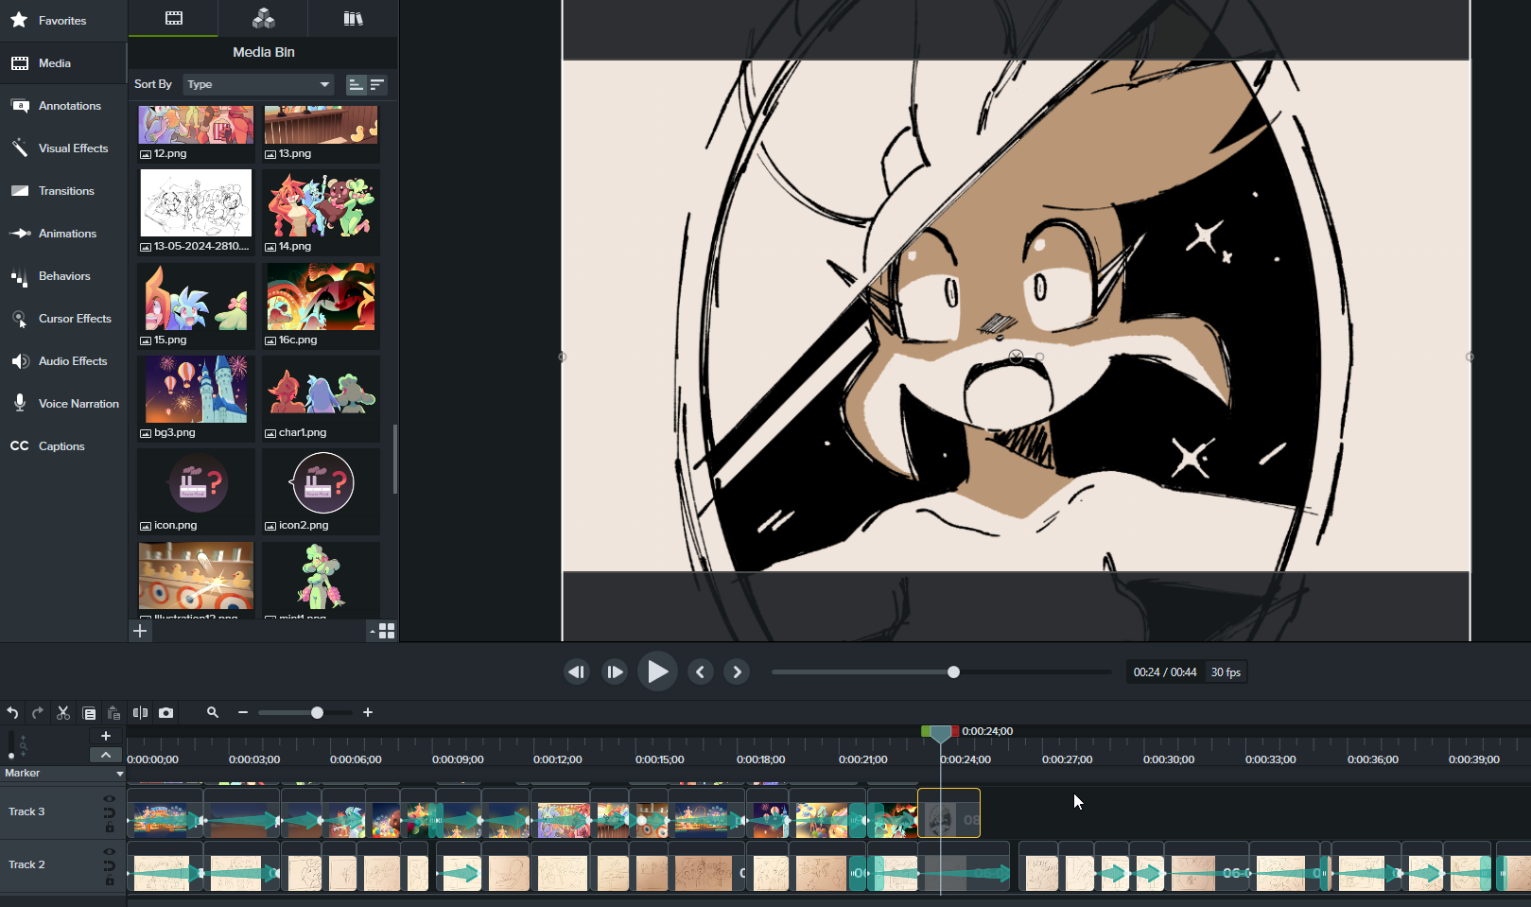Collapse tracks using the up chevron button
This screenshot has width=1531, height=907.
(x=105, y=755)
